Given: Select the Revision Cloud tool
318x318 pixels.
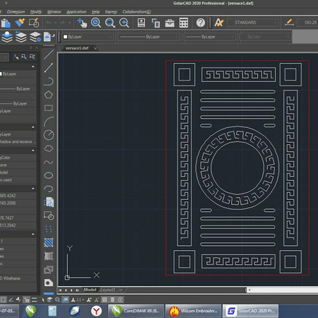Looking at the screenshot, I should [49, 148].
